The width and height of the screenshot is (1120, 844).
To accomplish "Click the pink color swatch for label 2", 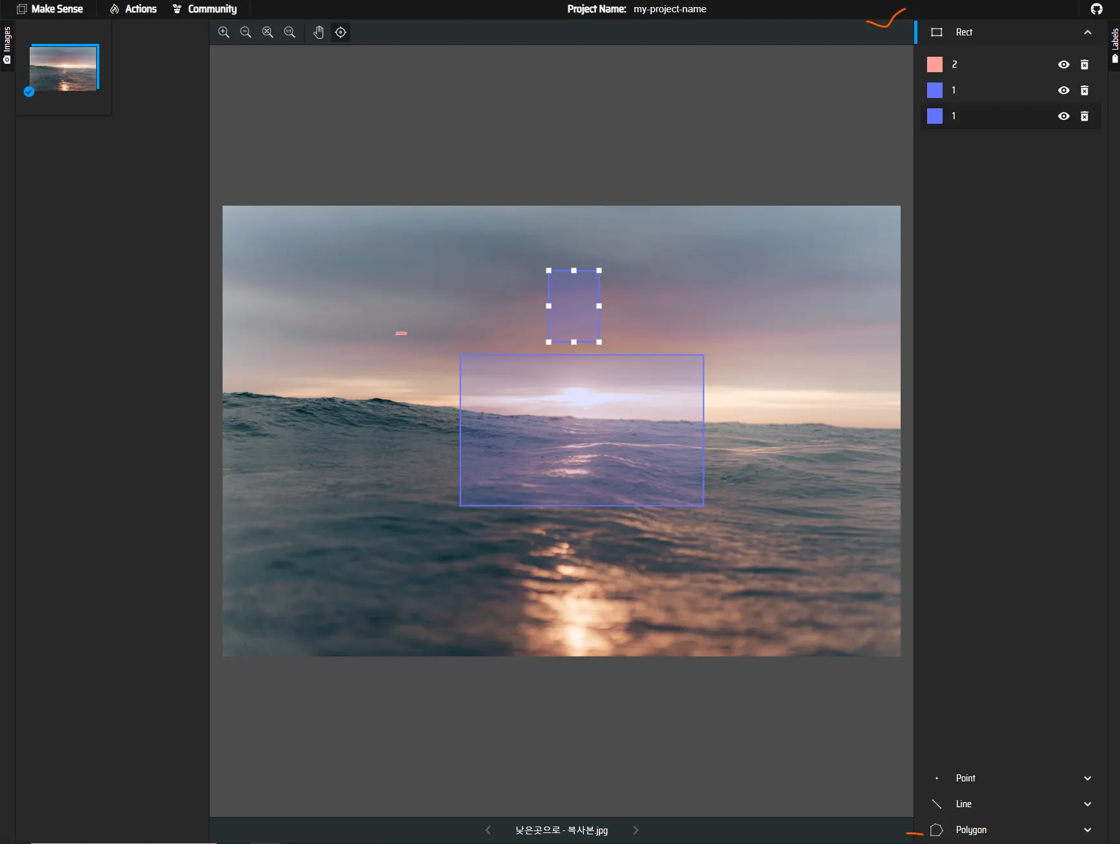I will click(934, 64).
